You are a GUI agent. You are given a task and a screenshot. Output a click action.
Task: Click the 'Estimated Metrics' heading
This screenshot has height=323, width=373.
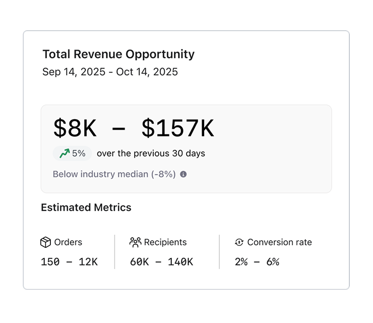pyautogui.click(x=86, y=207)
